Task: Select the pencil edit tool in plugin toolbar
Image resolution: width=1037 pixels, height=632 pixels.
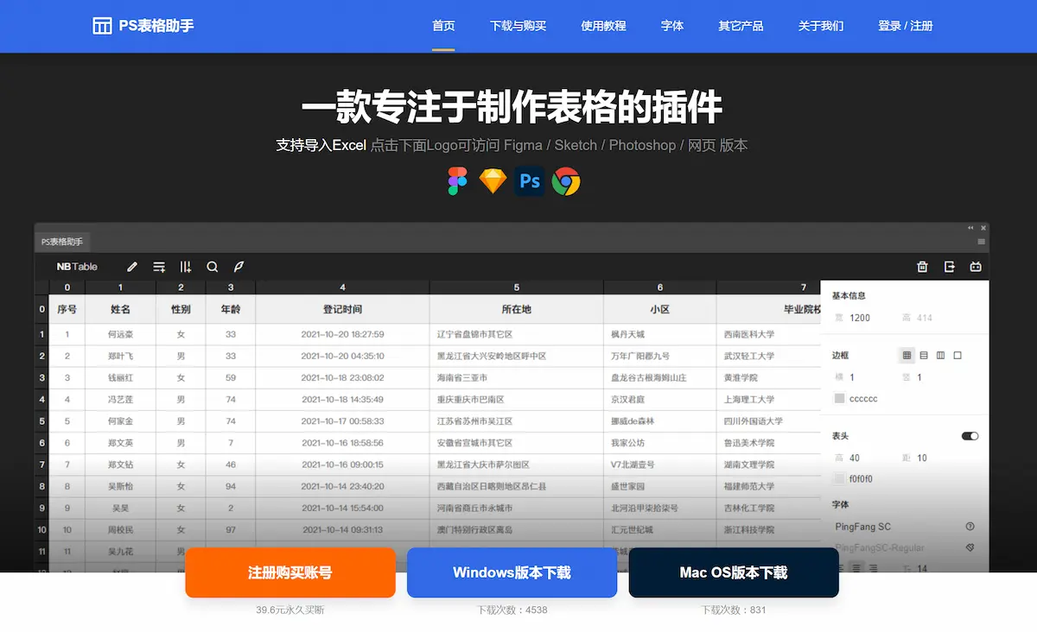Action: pos(132,267)
